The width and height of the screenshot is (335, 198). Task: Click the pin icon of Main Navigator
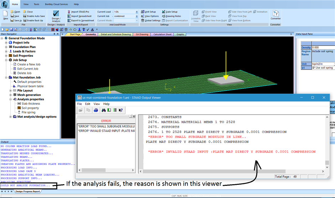(54, 34)
